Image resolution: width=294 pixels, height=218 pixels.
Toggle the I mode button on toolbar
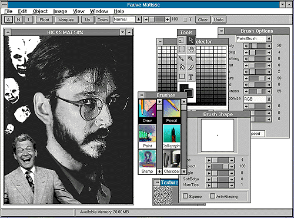[29, 19]
